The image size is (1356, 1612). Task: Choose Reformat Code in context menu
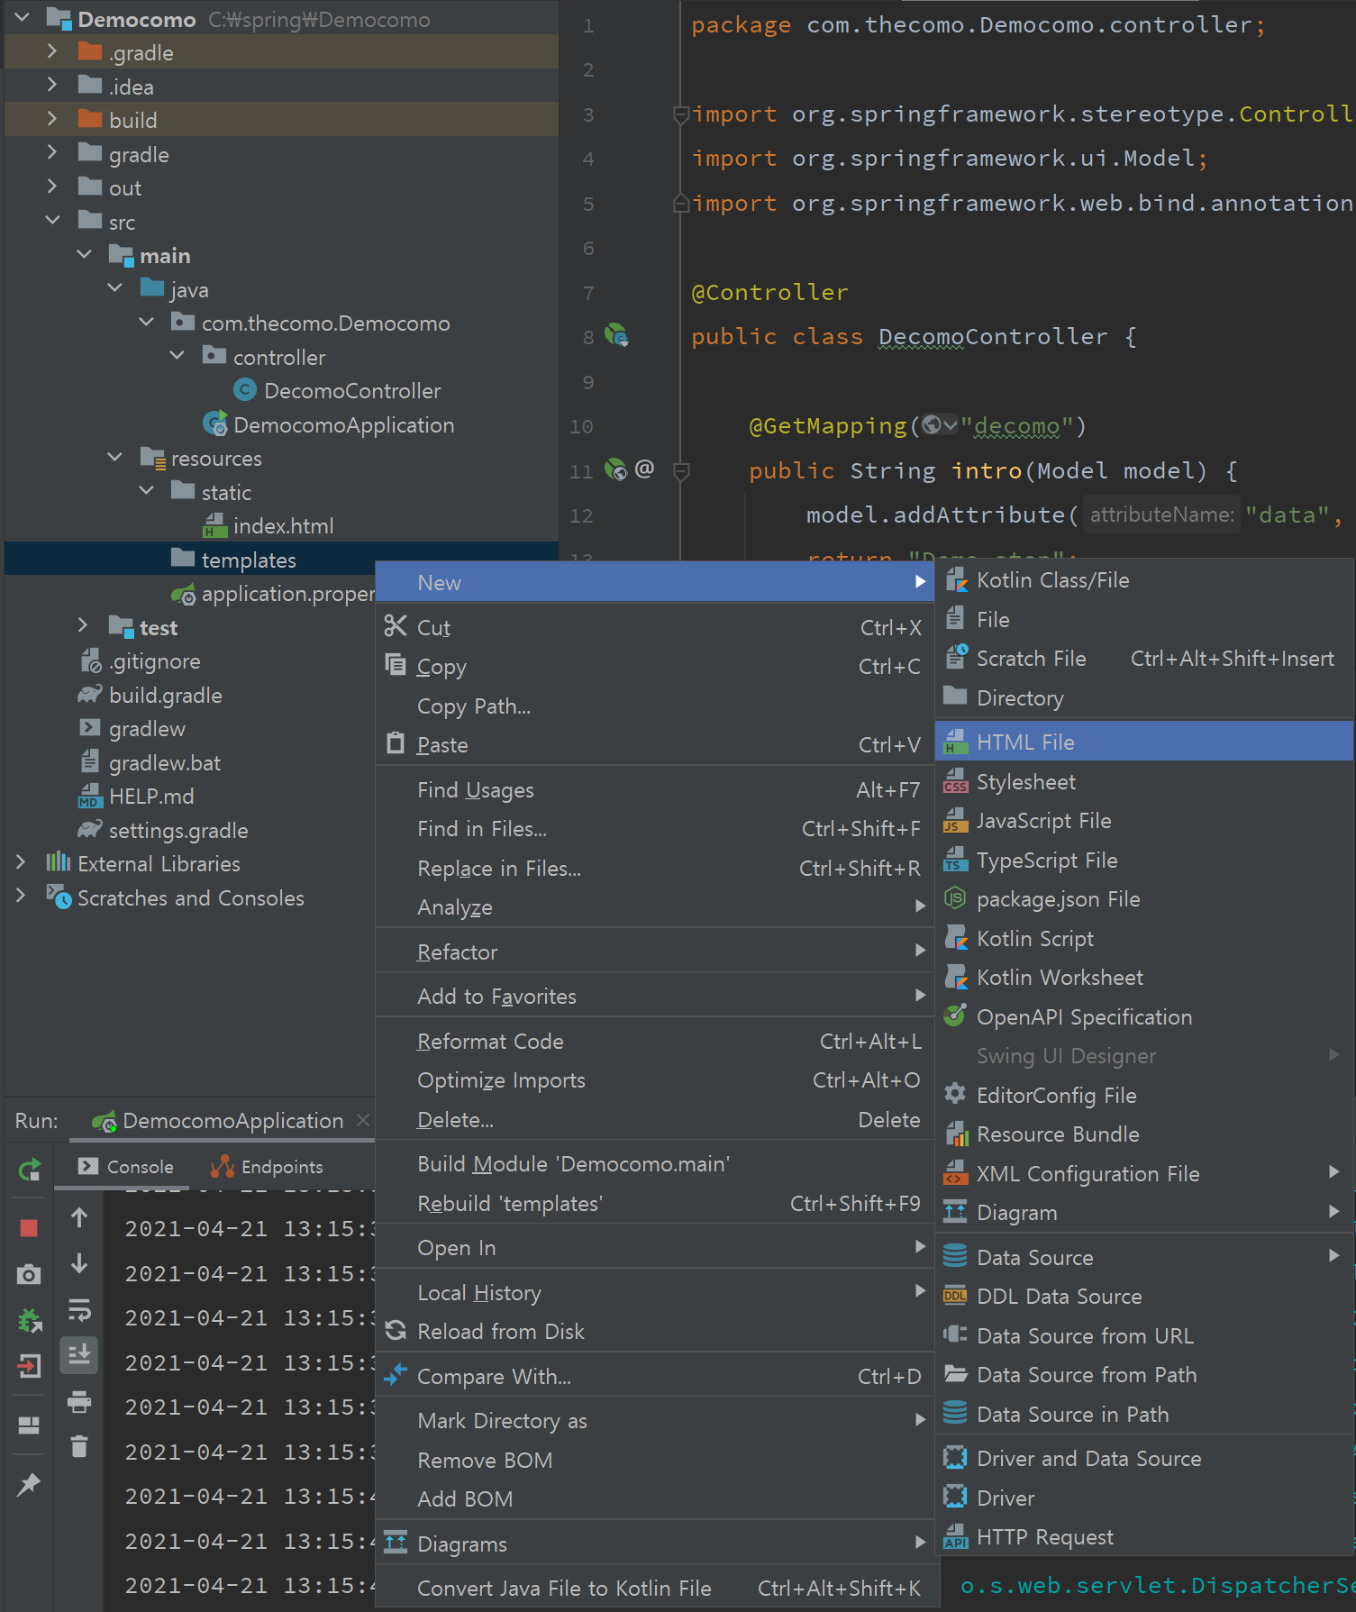coord(655,1042)
